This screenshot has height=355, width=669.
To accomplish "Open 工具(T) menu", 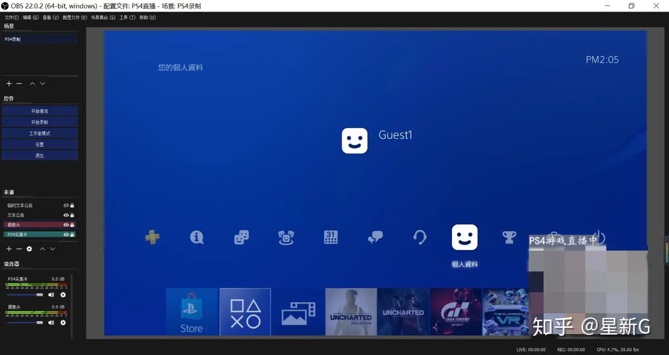I will coord(127,17).
